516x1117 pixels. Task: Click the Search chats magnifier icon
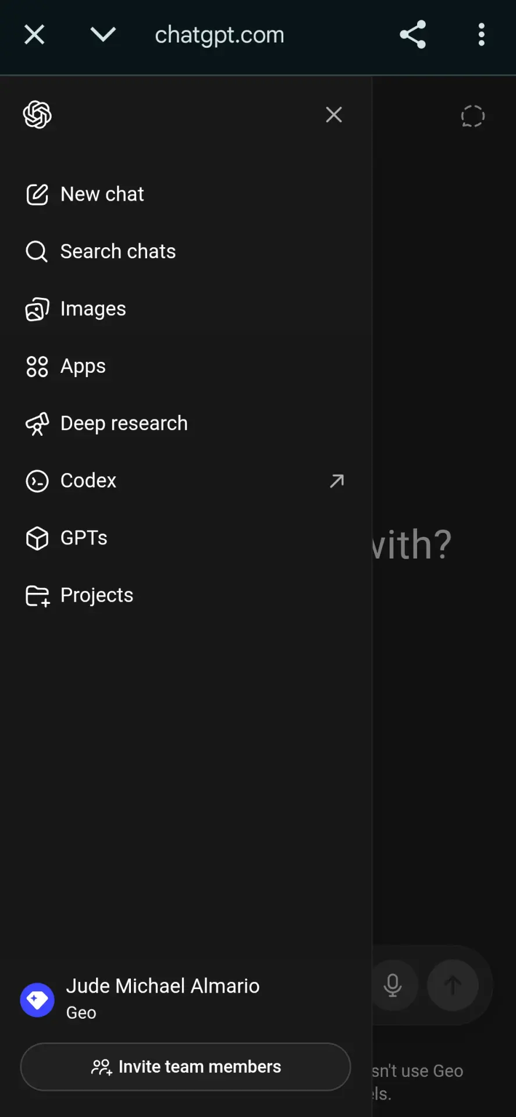pyautogui.click(x=37, y=251)
